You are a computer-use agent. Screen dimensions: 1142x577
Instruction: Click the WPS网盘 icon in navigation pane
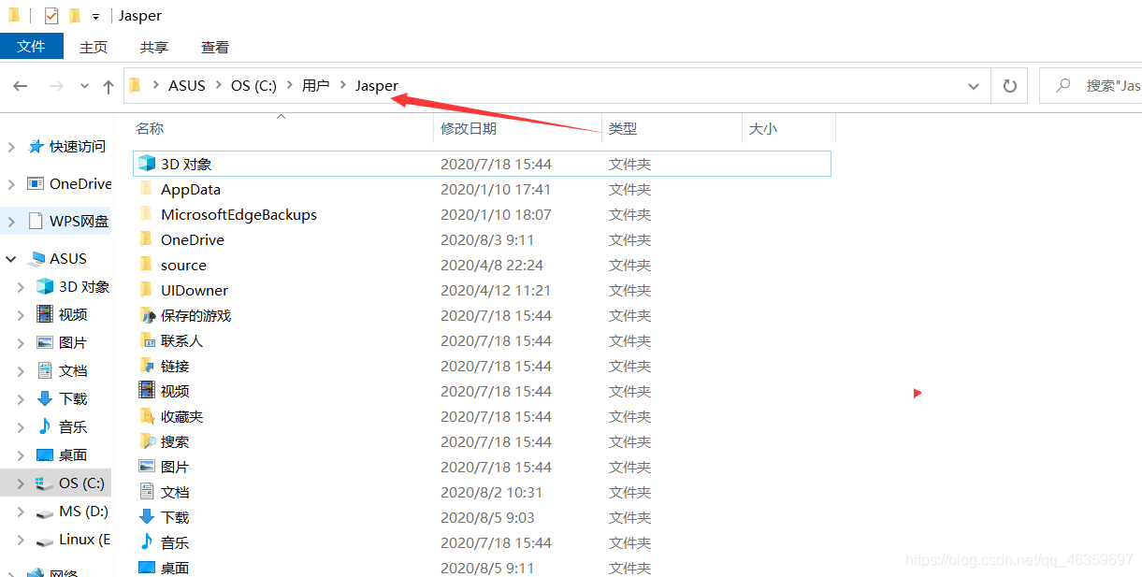36,222
